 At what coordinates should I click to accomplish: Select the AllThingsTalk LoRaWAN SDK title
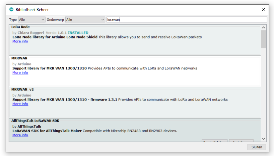click(x=35, y=121)
